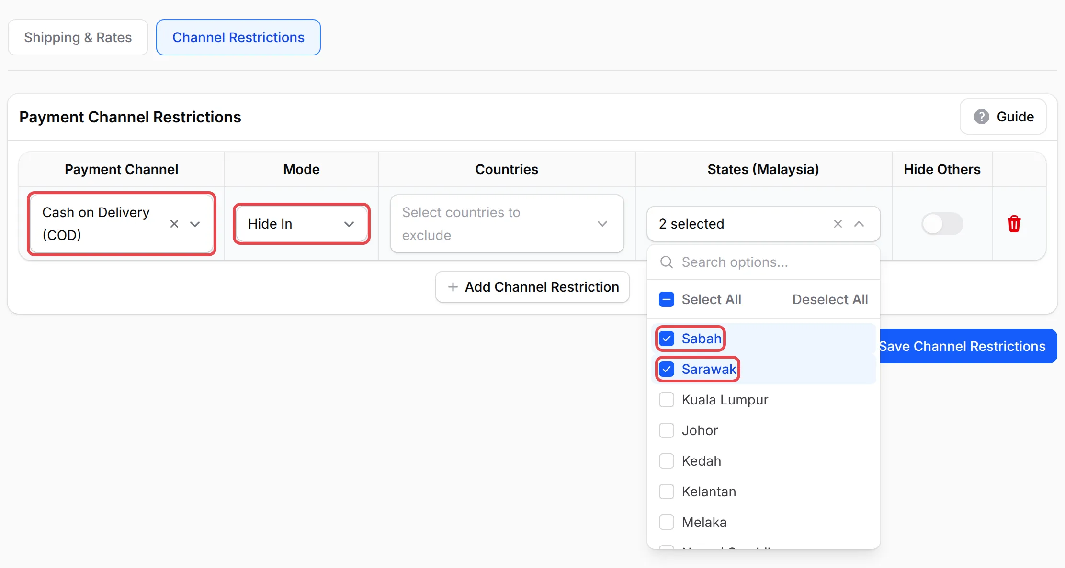Click the search magnifier icon in states dropdown
Screen dimensions: 1065x568
(x=667, y=262)
